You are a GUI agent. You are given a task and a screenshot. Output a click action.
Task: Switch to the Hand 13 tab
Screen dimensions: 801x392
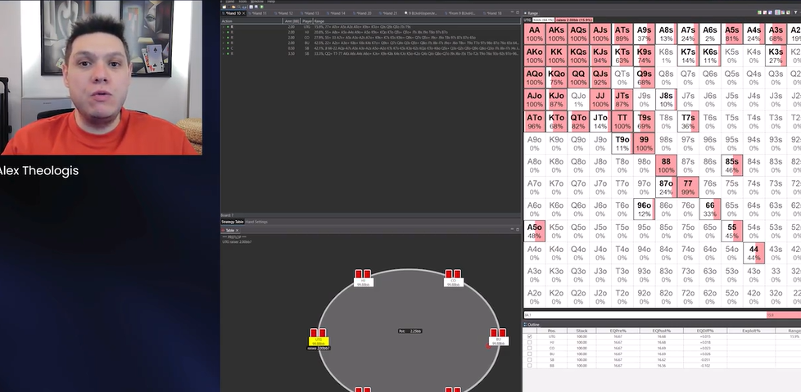click(x=312, y=13)
